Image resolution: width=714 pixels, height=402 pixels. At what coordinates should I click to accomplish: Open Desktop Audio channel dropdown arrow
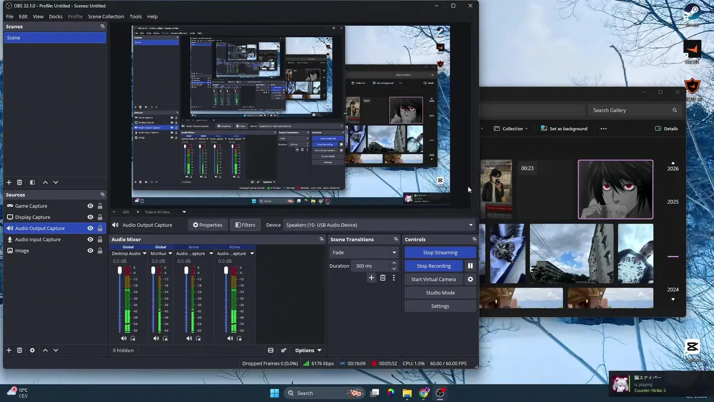(x=144, y=253)
